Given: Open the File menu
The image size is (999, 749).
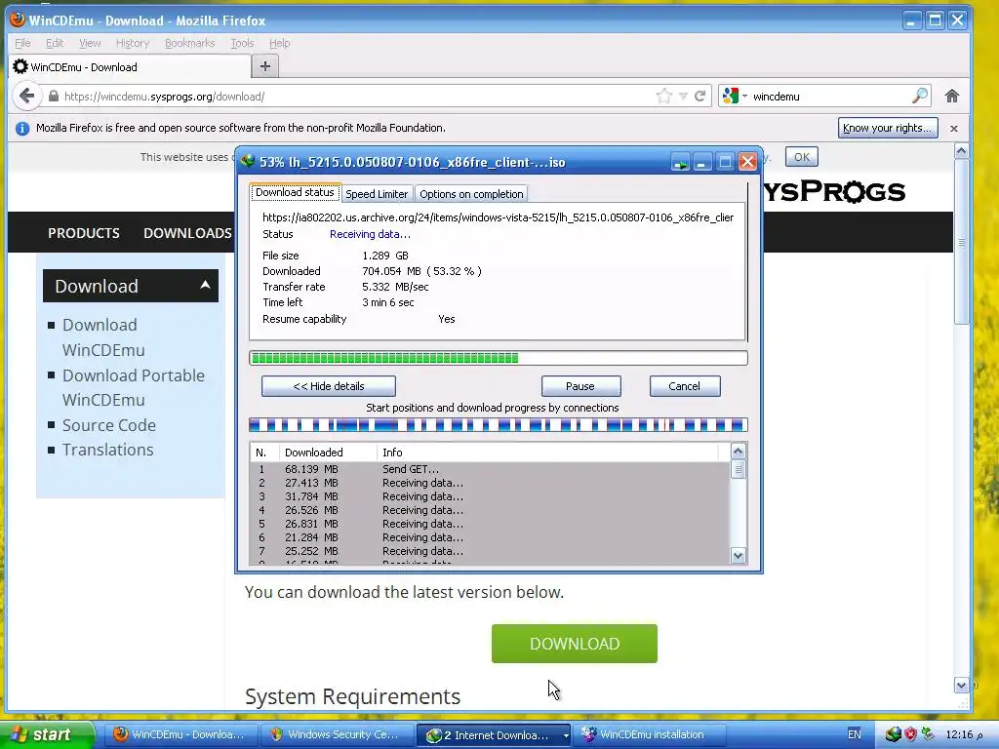Looking at the screenshot, I should 22,43.
